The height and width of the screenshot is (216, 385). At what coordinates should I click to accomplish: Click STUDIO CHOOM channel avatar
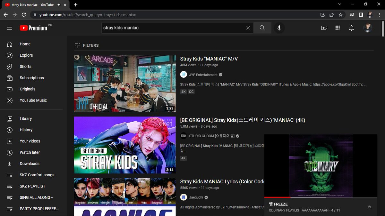pos(184,136)
